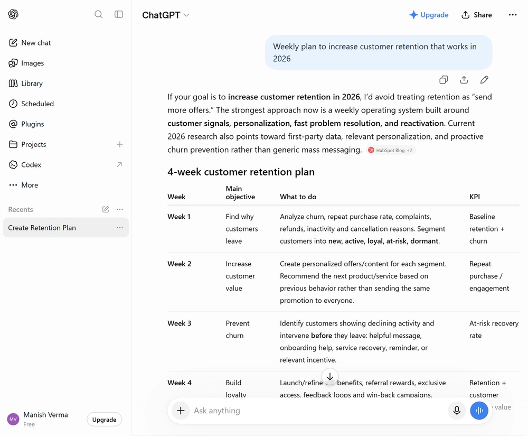Click the 'At-risk recovery rate' cell

tap(494, 329)
